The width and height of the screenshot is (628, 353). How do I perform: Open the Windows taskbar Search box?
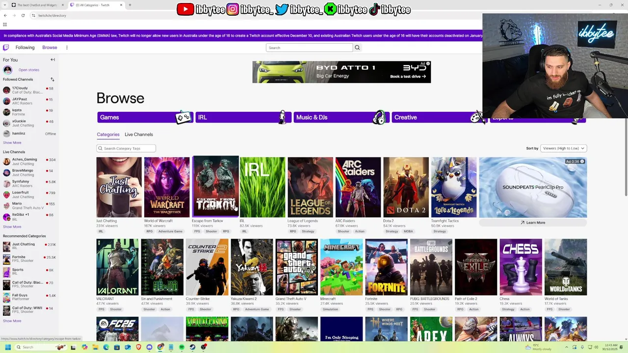pyautogui.click(x=41, y=347)
